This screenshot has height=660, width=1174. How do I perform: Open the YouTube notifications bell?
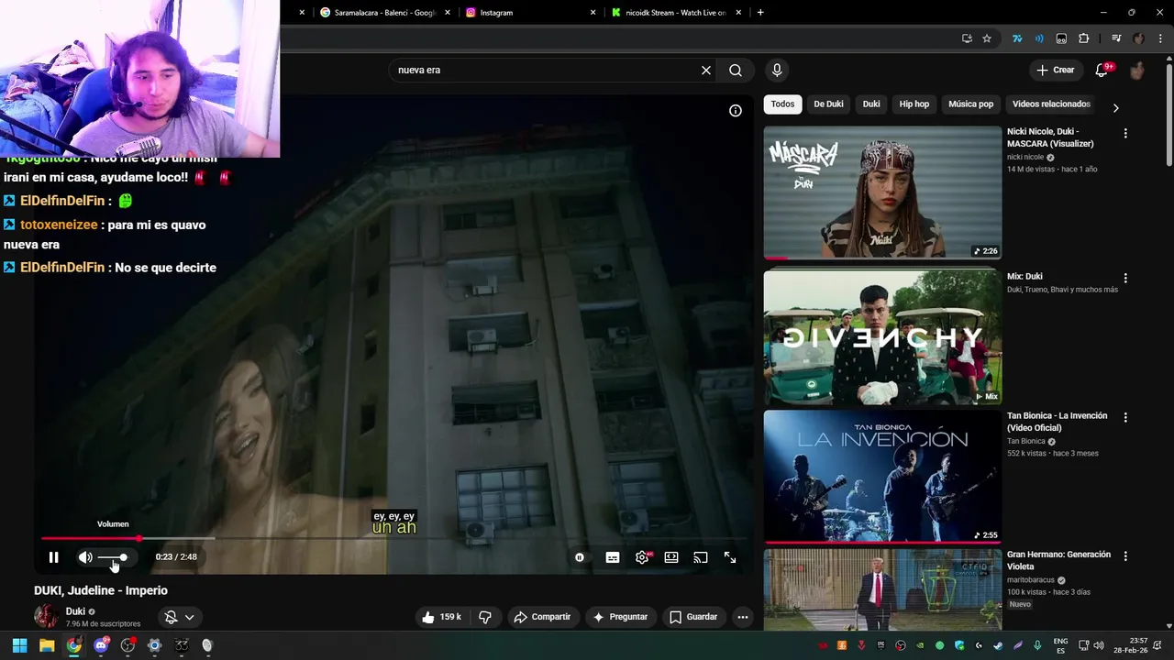(x=1102, y=71)
